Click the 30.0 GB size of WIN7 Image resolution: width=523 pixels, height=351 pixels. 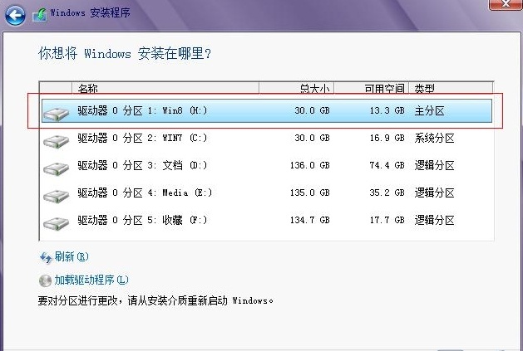(x=312, y=138)
